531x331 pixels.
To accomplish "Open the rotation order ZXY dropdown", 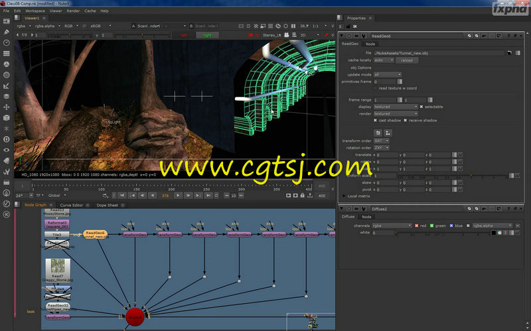I will click(381, 148).
